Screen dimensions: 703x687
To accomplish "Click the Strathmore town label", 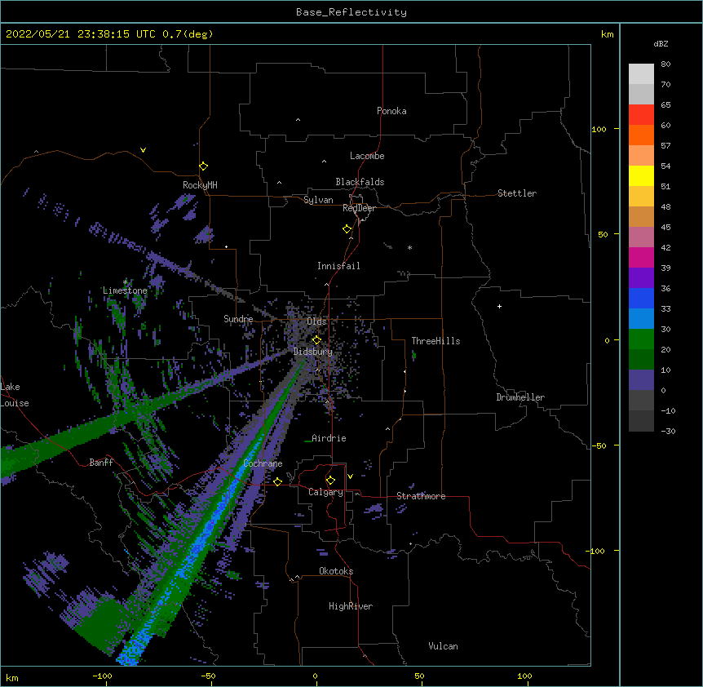I will [421, 496].
